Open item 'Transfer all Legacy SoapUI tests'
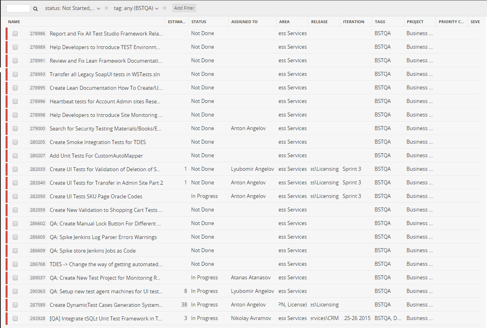 [x=104, y=75]
